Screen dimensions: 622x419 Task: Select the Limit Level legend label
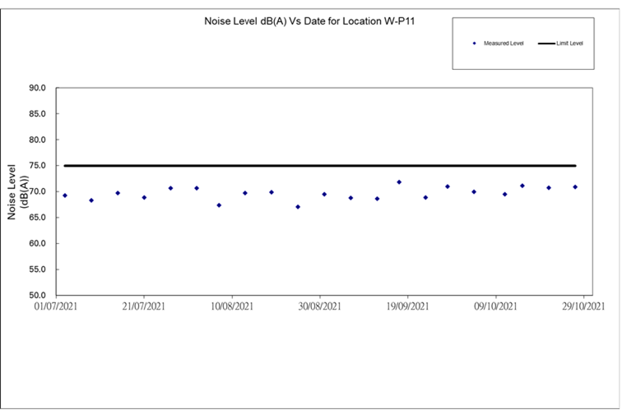(569, 43)
